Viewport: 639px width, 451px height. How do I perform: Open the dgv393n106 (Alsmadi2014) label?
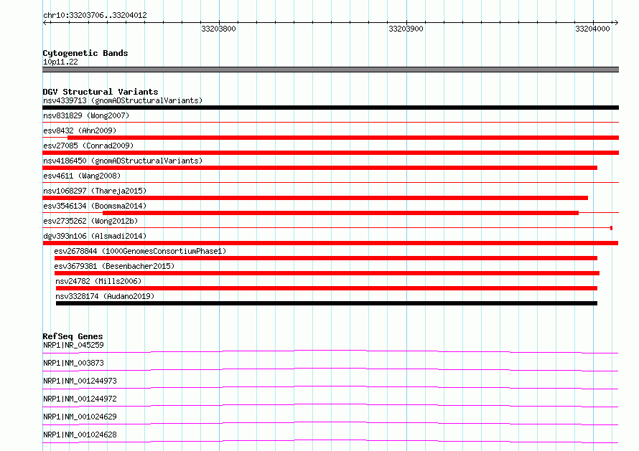pyautogui.click(x=95, y=236)
